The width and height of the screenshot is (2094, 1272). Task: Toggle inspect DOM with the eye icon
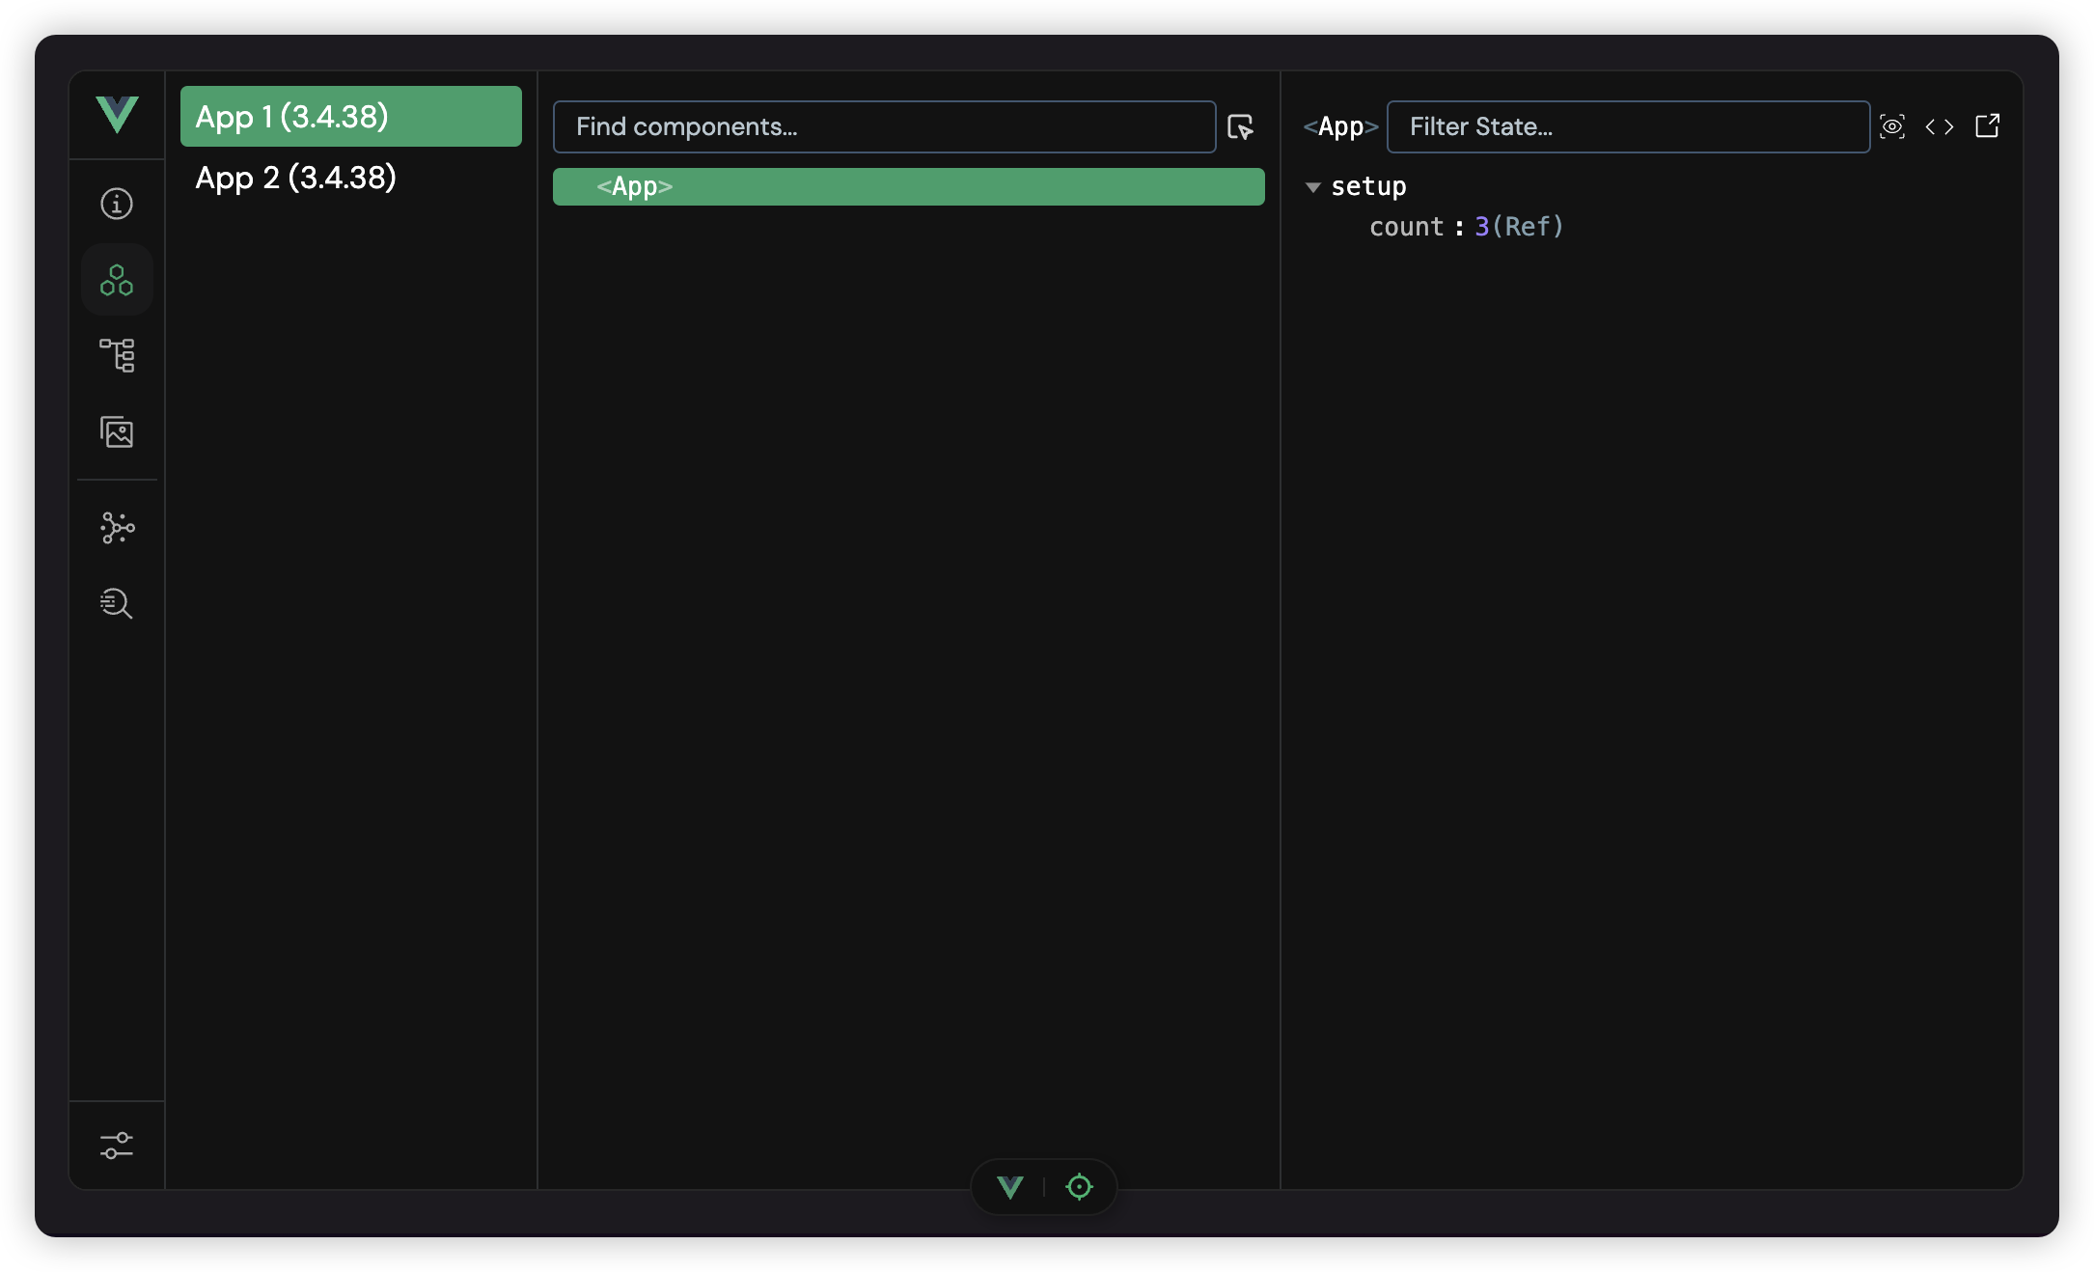coord(1892,125)
